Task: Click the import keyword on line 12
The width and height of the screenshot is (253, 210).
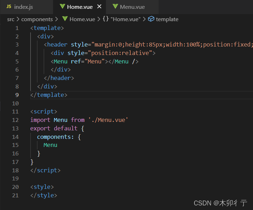Action: 40,120
